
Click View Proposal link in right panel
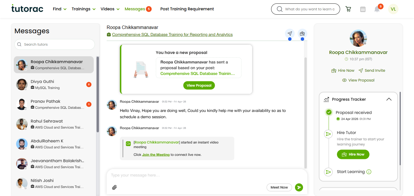tap(358, 80)
